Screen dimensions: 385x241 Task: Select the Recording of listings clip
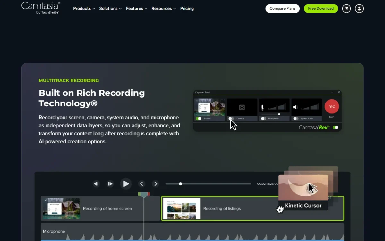[x=252, y=209]
